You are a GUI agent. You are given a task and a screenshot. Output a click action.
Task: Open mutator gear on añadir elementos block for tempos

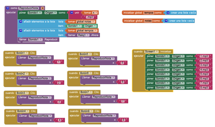point(20,31)
